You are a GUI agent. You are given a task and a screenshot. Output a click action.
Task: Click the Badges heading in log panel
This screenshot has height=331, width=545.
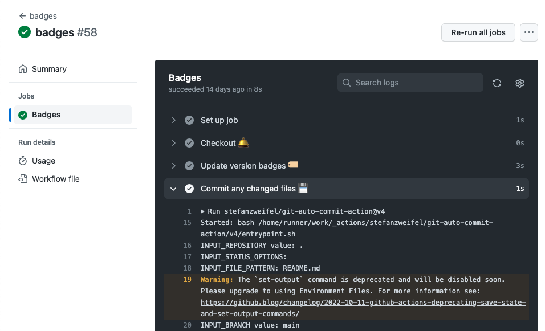[185, 78]
